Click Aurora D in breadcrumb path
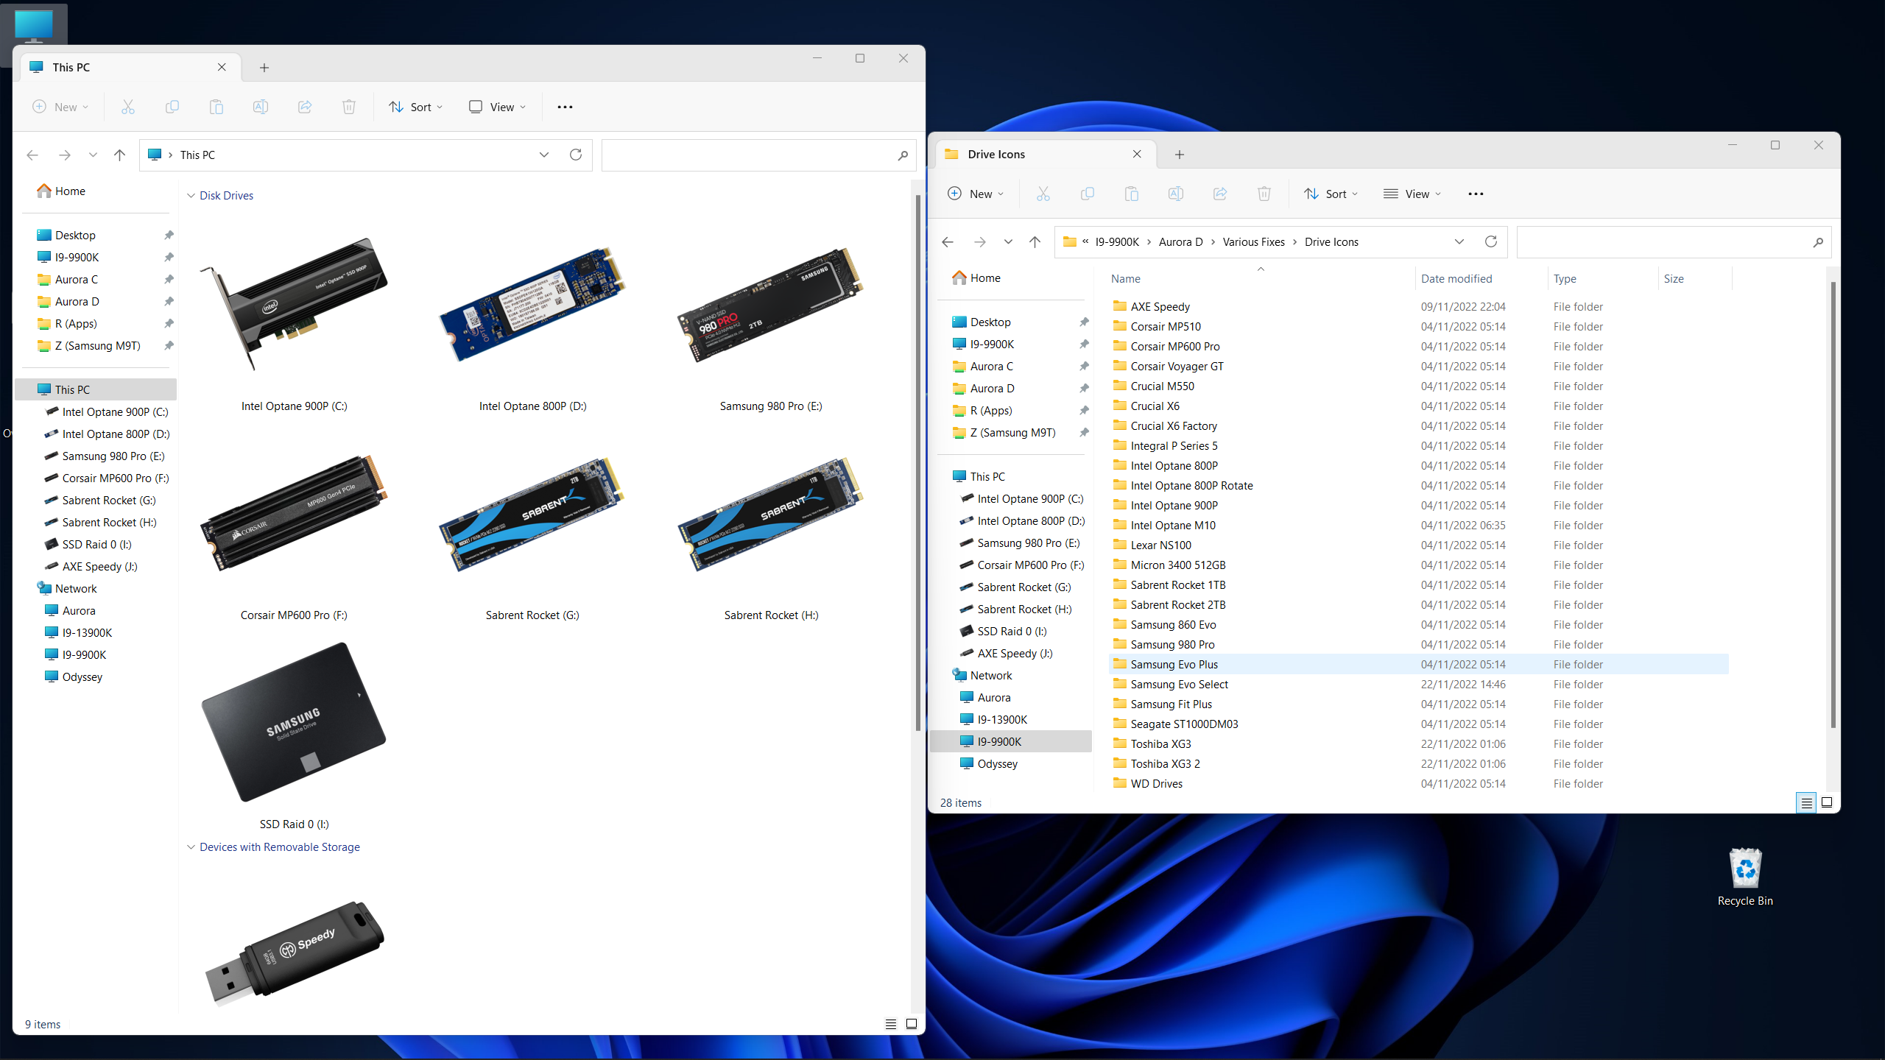1885x1060 pixels. coord(1180,241)
